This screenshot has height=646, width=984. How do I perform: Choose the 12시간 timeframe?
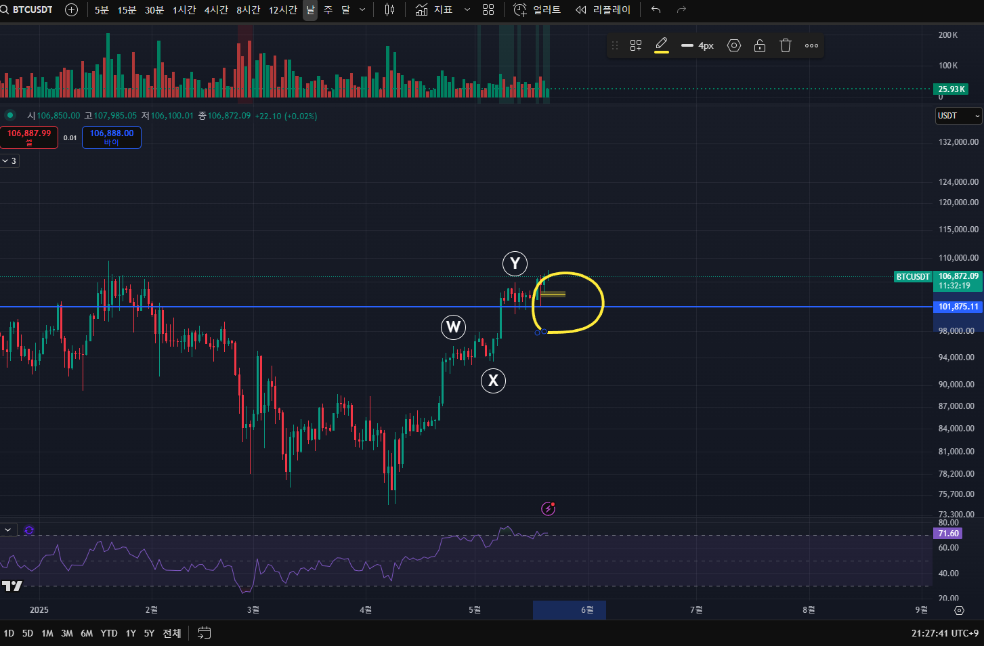[282, 9]
